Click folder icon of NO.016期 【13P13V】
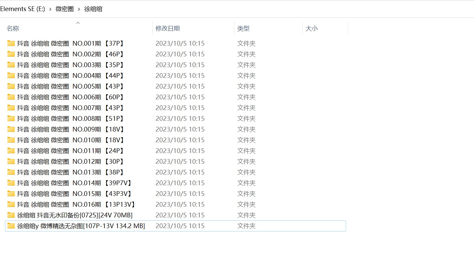Screen dimensions: 474x257 tap(11, 204)
